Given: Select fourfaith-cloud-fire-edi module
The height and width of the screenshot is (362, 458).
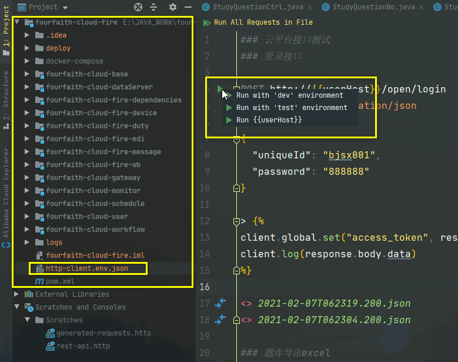Looking at the screenshot, I should pos(95,138).
